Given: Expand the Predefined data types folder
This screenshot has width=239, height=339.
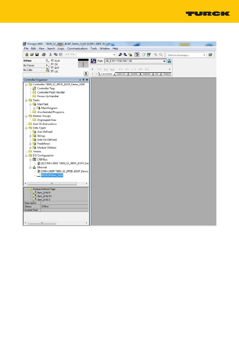Looking at the screenshot, I should point(30,144).
